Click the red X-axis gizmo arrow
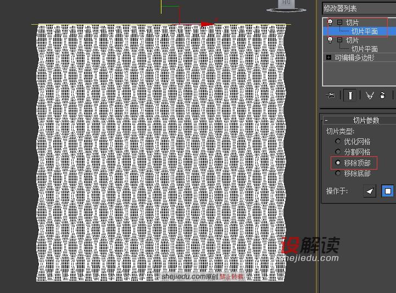The image size is (396, 293). 207,25
